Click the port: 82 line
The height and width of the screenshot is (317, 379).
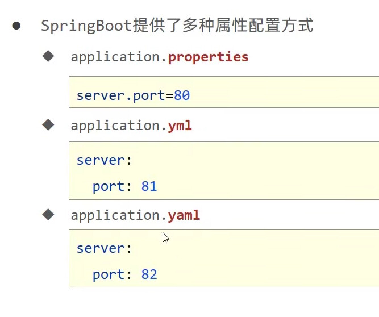124,274
